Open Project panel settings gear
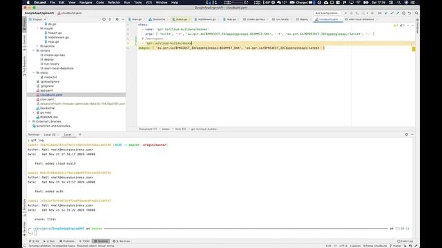 tap(117, 19)
